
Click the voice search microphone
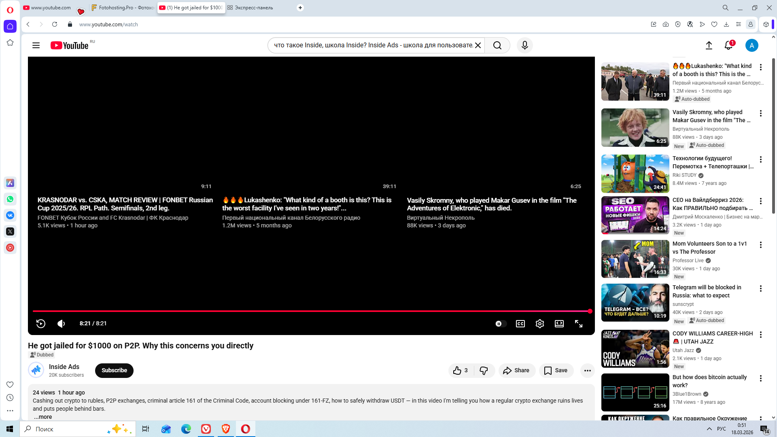525,45
